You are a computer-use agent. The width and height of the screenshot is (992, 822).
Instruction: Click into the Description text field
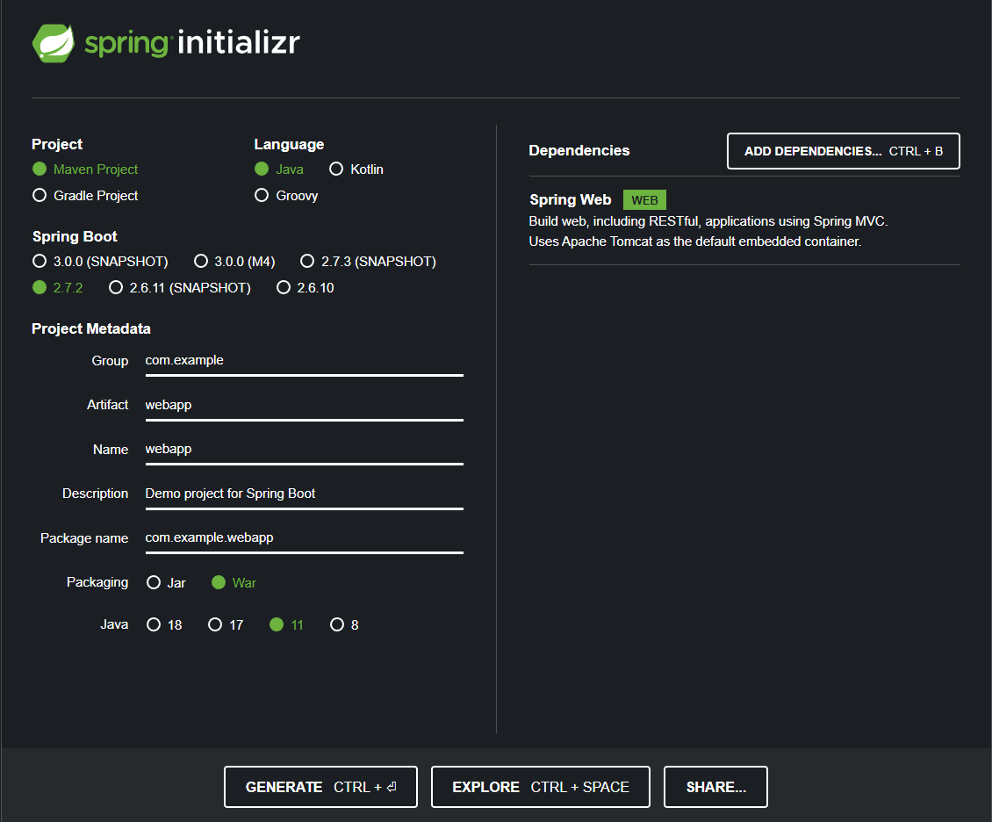305,494
